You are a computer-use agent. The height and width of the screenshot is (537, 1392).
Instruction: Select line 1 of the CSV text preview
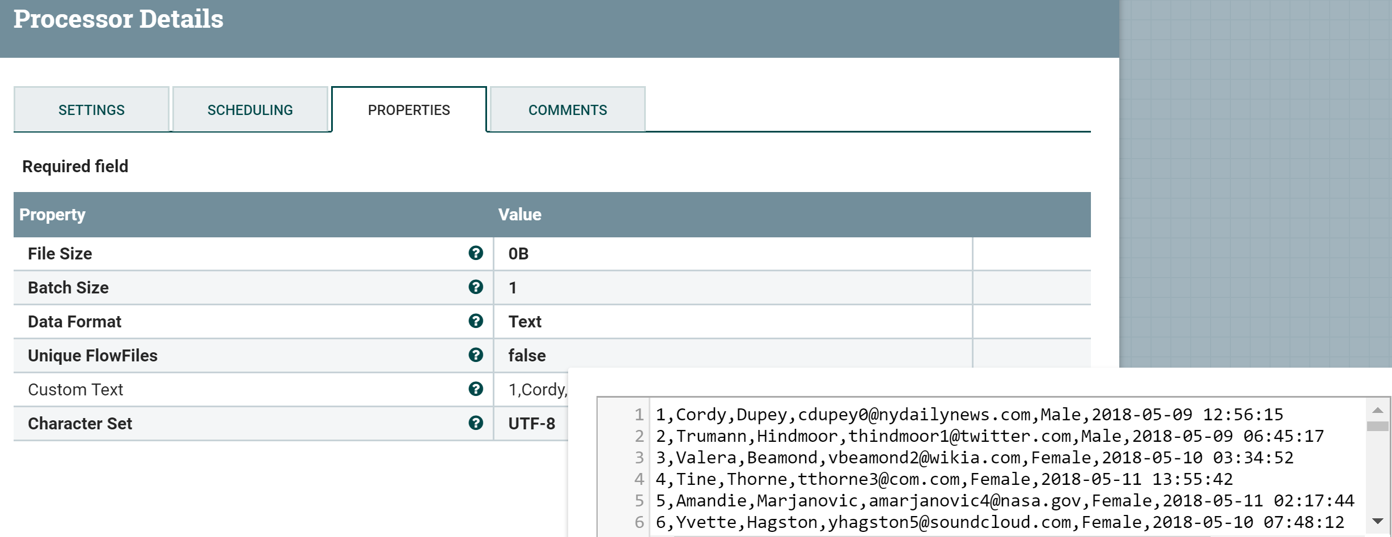click(x=964, y=415)
